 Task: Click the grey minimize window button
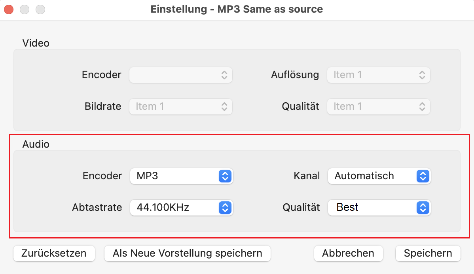(25, 9)
